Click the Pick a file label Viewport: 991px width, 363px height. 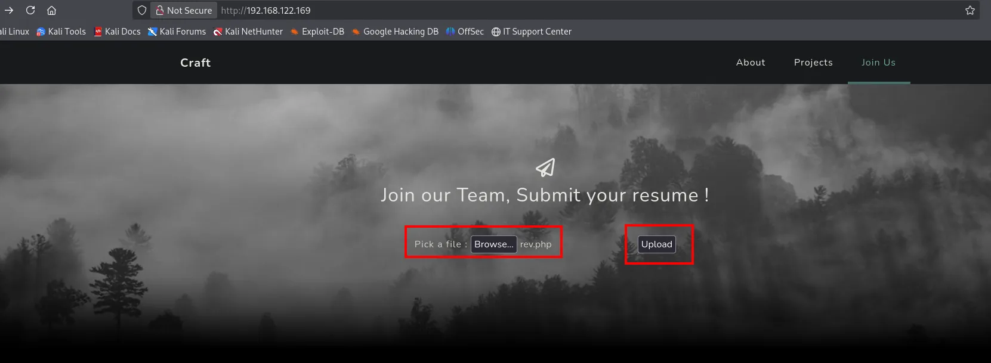tap(441, 244)
